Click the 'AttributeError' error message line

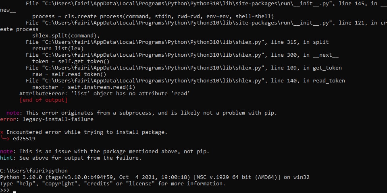(x=104, y=94)
